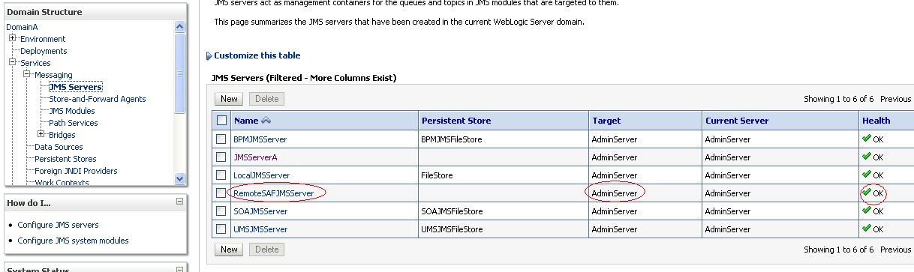Open Foreign JNDI Providers tree item
Screen dimensions: 914x272
point(76,171)
